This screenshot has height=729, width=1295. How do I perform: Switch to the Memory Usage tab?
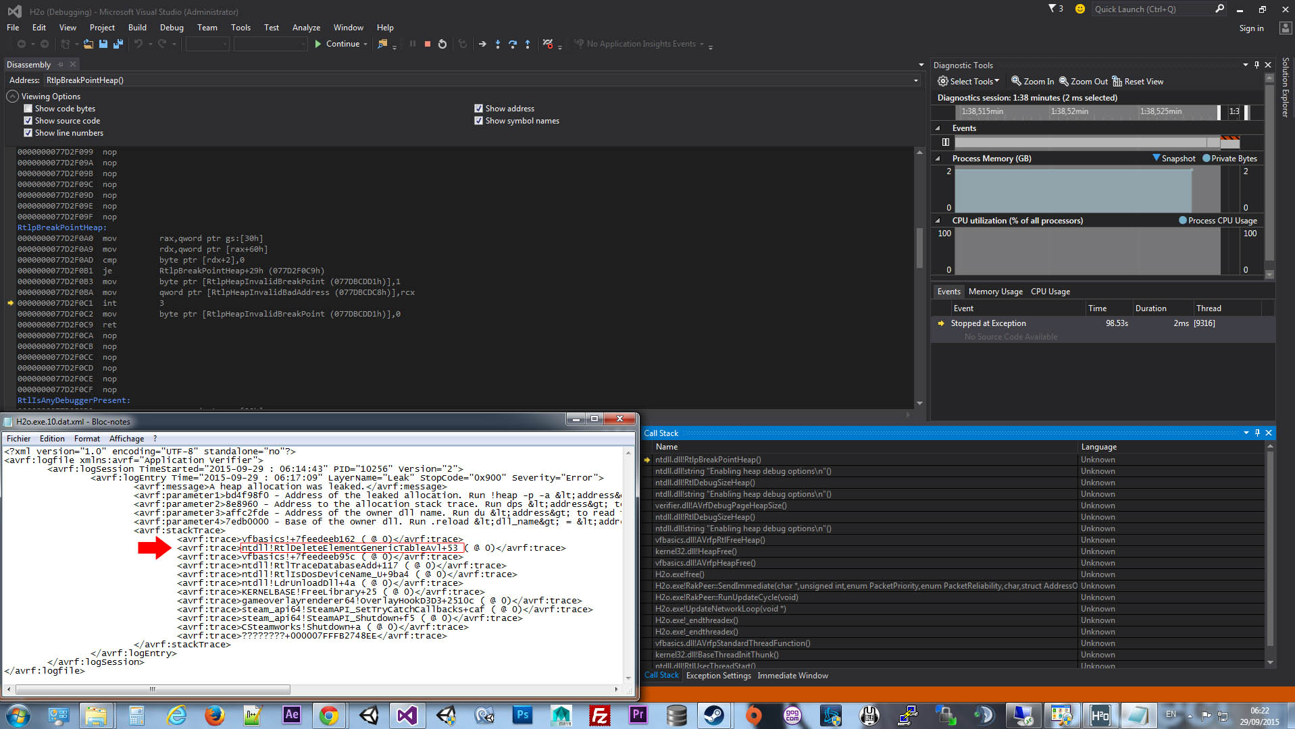pos(995,292)
